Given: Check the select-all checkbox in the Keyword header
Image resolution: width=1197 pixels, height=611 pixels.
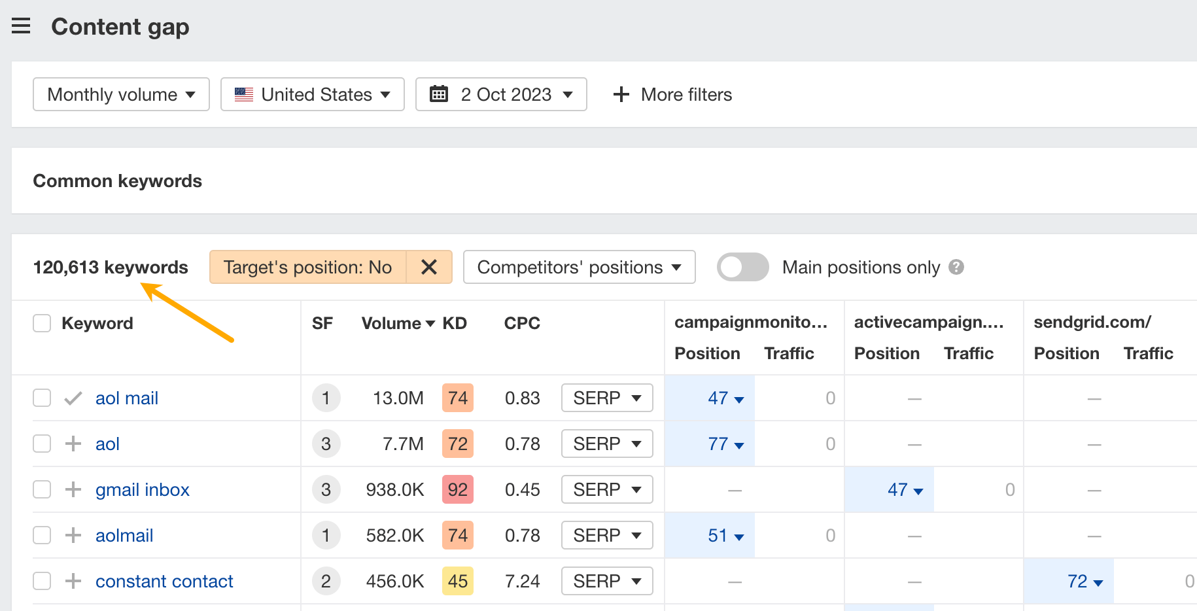Looking at the screenshot, I should [x=41, y=323].
